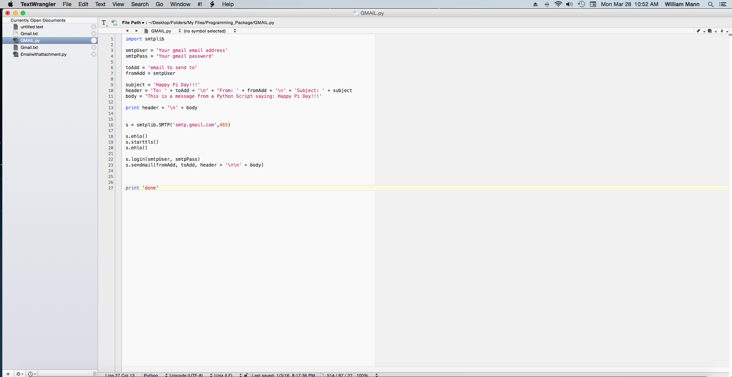Screen dimensions: 732x377
Task: Click the Line 27 Col 13 position indicator
Action: coord(120,375)
